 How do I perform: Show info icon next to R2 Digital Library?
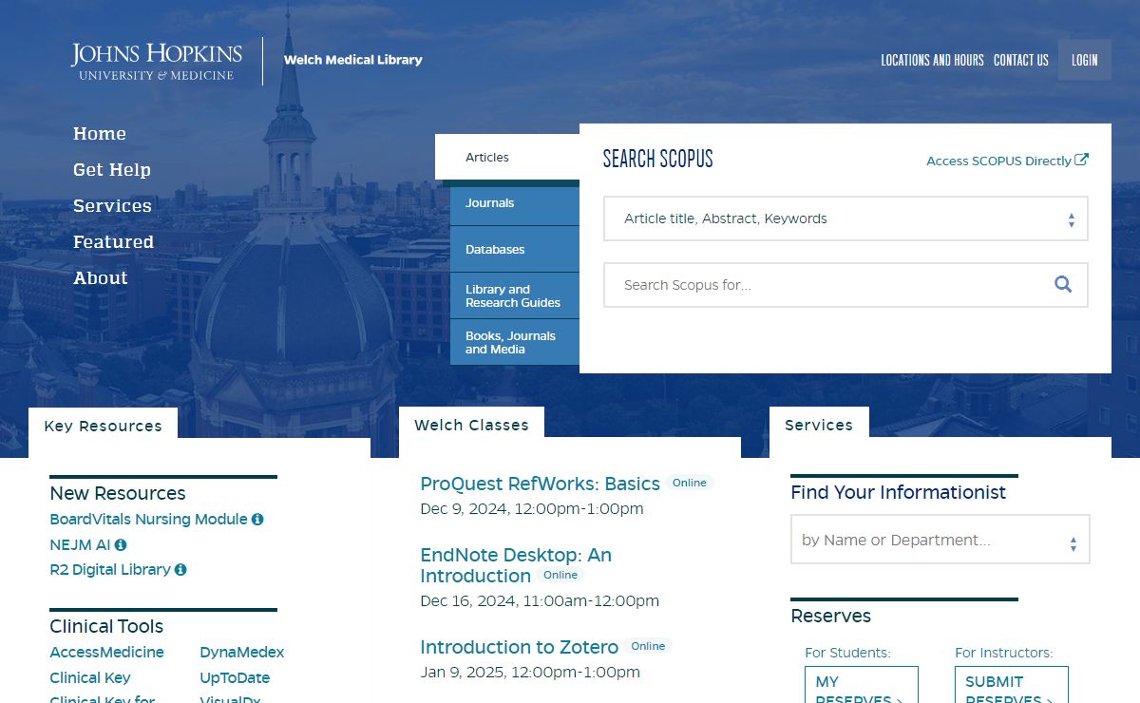180,570
